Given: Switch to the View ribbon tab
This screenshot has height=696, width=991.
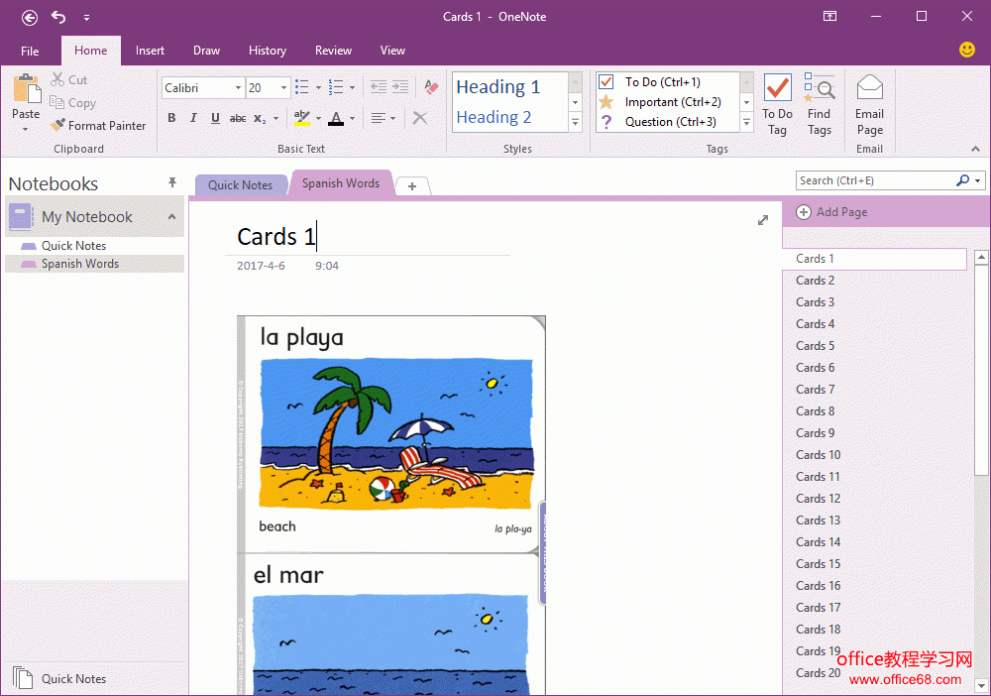Looking at the screenshot, I should tap(392, 51).
